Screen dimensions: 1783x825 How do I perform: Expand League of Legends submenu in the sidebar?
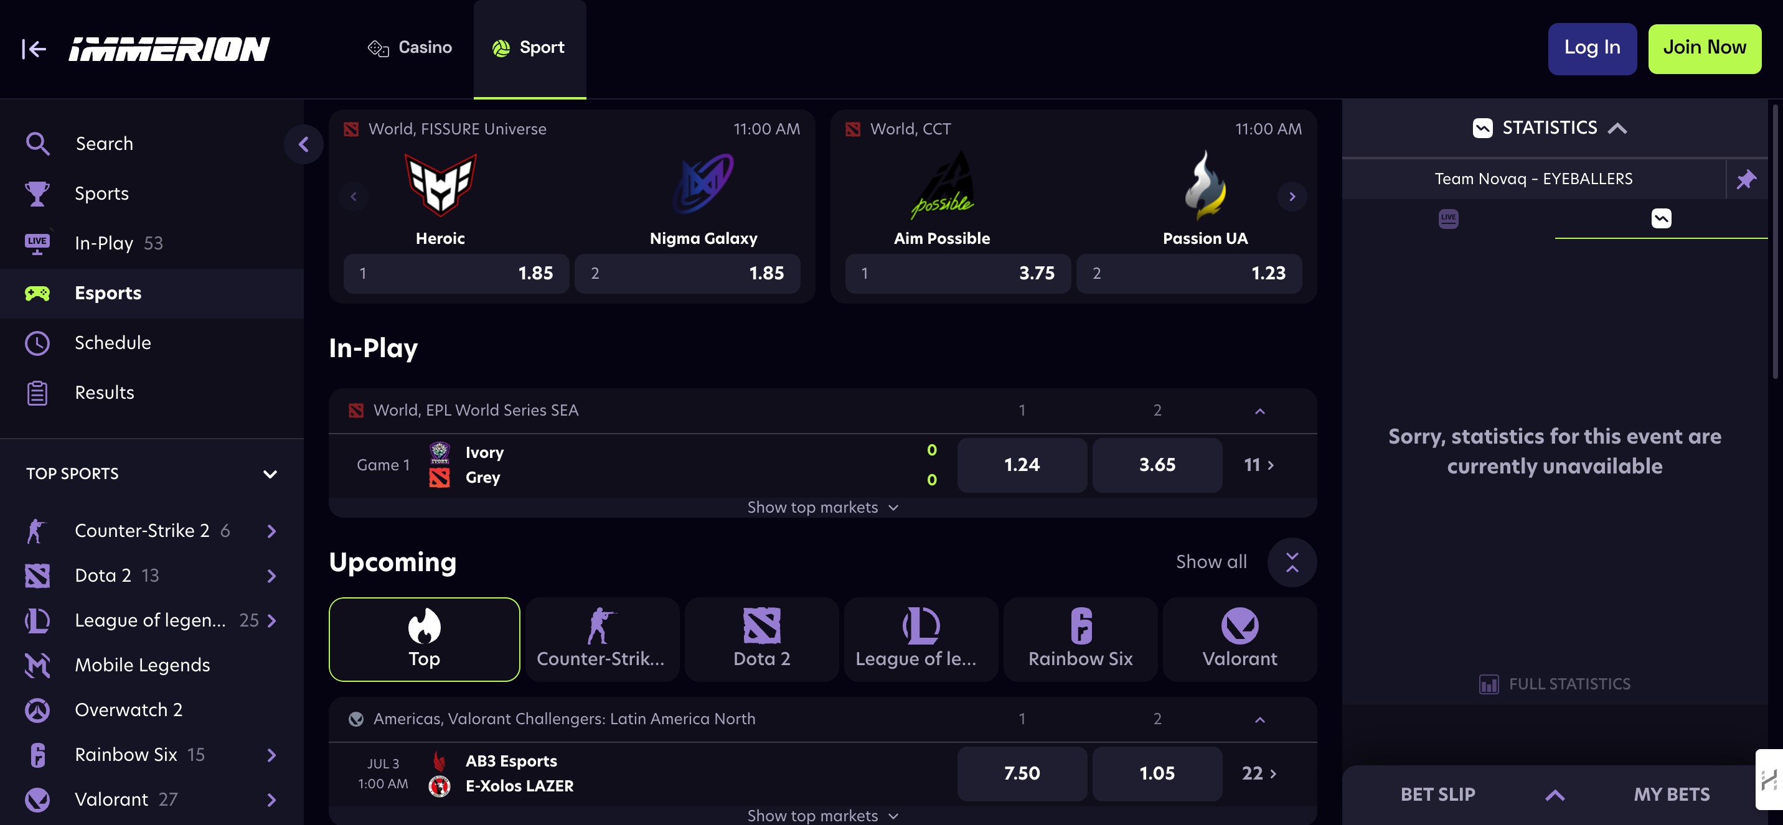pos(271,620)
